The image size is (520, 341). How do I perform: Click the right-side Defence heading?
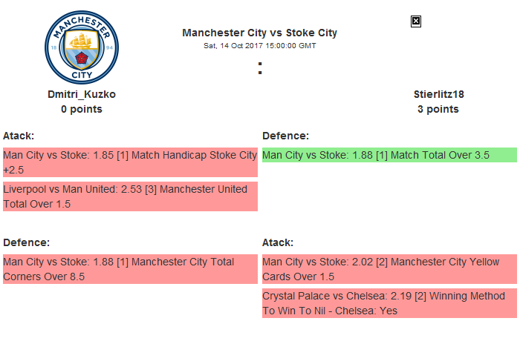(286, 136)
